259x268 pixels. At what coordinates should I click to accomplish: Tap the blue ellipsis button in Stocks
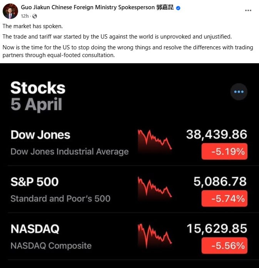pyautogui.click(x=239, y=92)
